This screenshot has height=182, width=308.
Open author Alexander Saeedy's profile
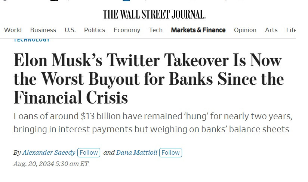pyautogui.click(x=49, y=152)
